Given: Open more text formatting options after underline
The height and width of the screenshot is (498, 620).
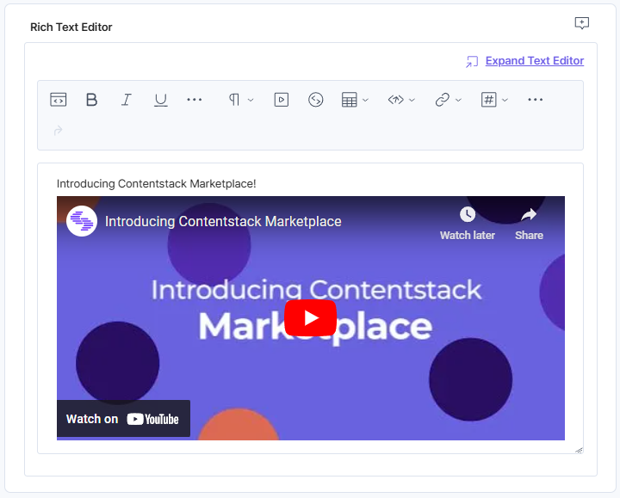Looking at the screenshot, I should pyautogui.click(x=195, y=100).
